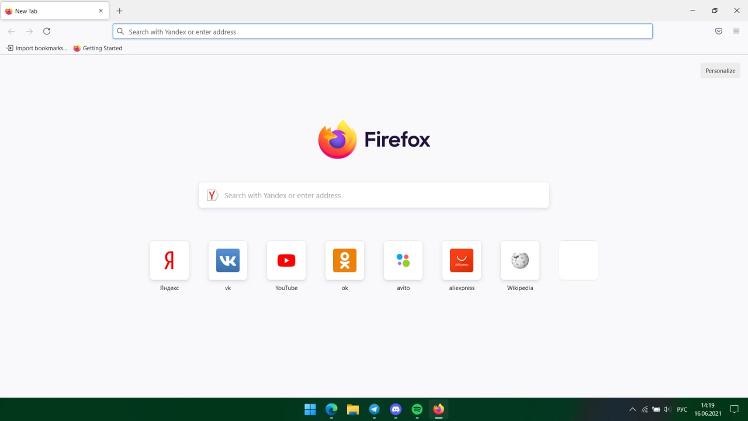
Task: Open the volume tray icon
Action: (x=667, y=409)
